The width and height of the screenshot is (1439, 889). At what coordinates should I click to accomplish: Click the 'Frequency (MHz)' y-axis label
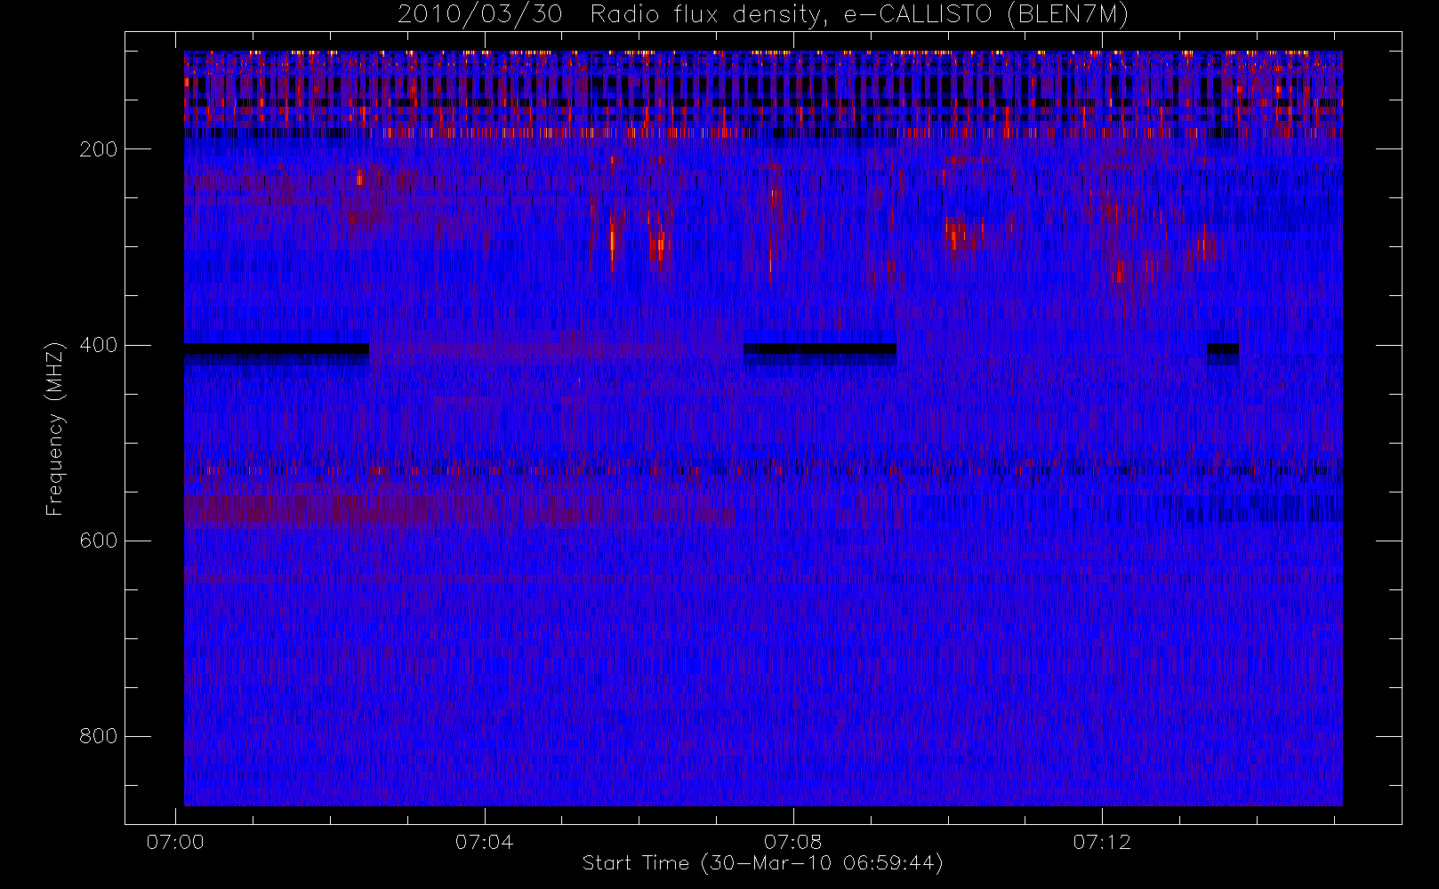pyautogui.click(x=55, y=428)
